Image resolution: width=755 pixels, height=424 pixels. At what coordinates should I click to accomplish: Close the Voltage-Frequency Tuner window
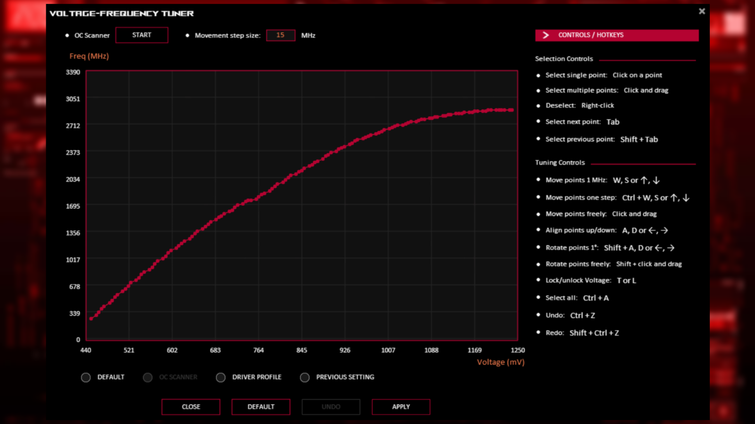[x=702, y=11]
